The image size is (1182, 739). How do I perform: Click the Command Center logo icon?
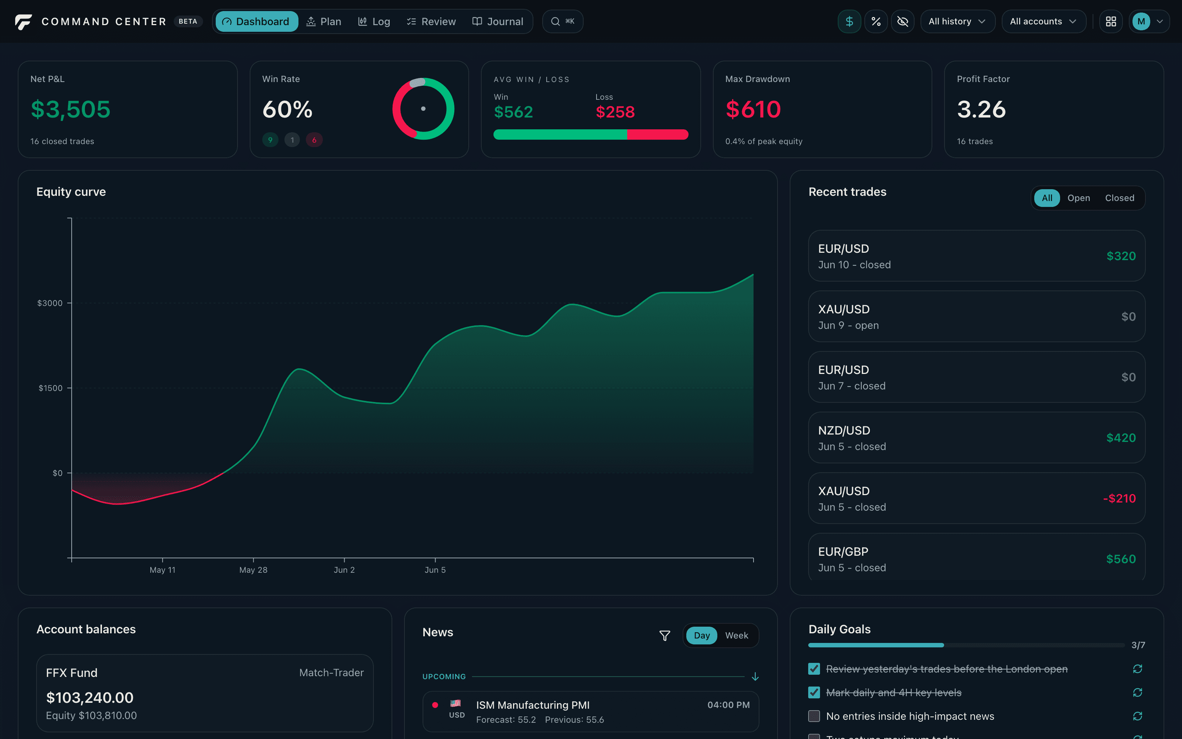coord(23,21)
